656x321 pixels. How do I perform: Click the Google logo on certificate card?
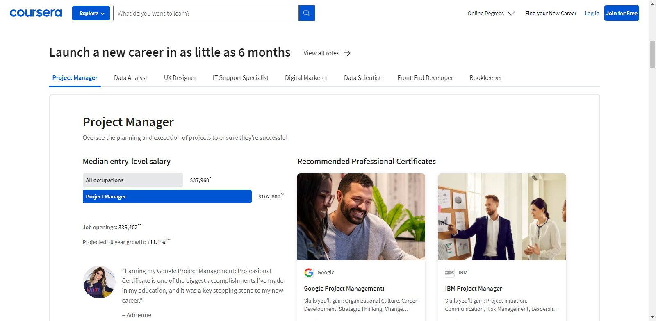pyautogui.click(x=309, y=272)
